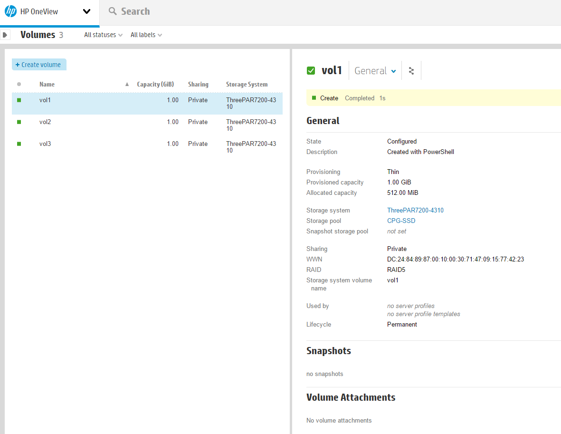
Task: Select the vol3 row in volumes list
Action: tap(147, 147)
